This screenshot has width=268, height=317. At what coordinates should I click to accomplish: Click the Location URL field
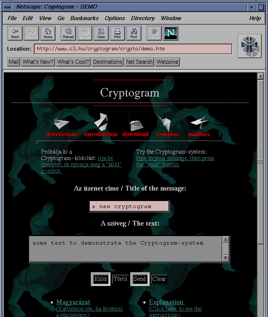click(x=133, y=49)
